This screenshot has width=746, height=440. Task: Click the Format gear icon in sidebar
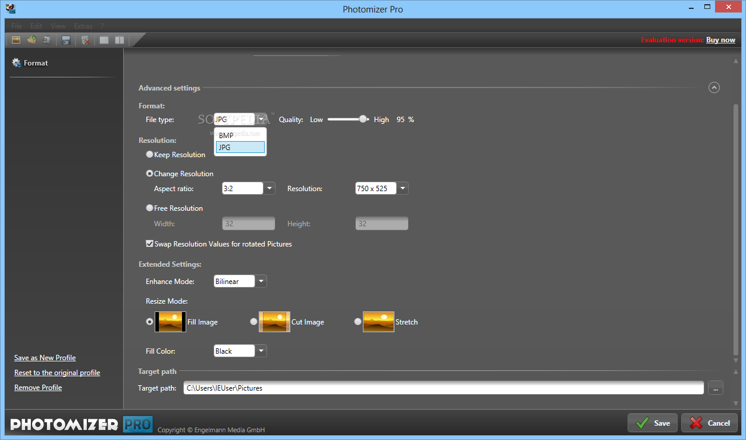pos(17,63)
